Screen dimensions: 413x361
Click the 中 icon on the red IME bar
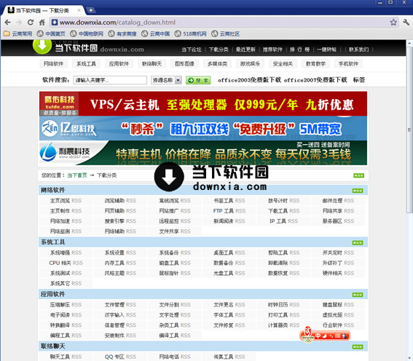(x=318, y=336)
